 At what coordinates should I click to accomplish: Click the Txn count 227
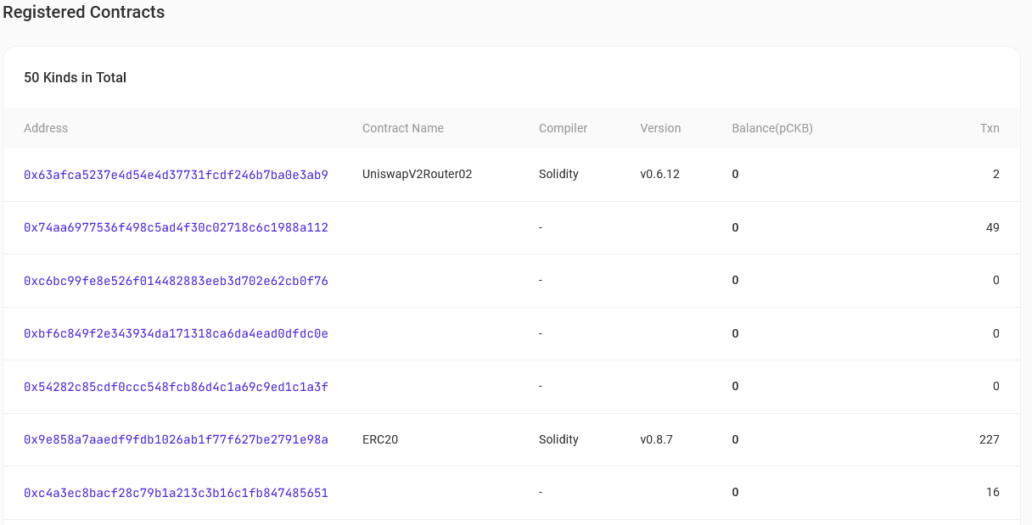pyautogui.click(x=989, y=439)
